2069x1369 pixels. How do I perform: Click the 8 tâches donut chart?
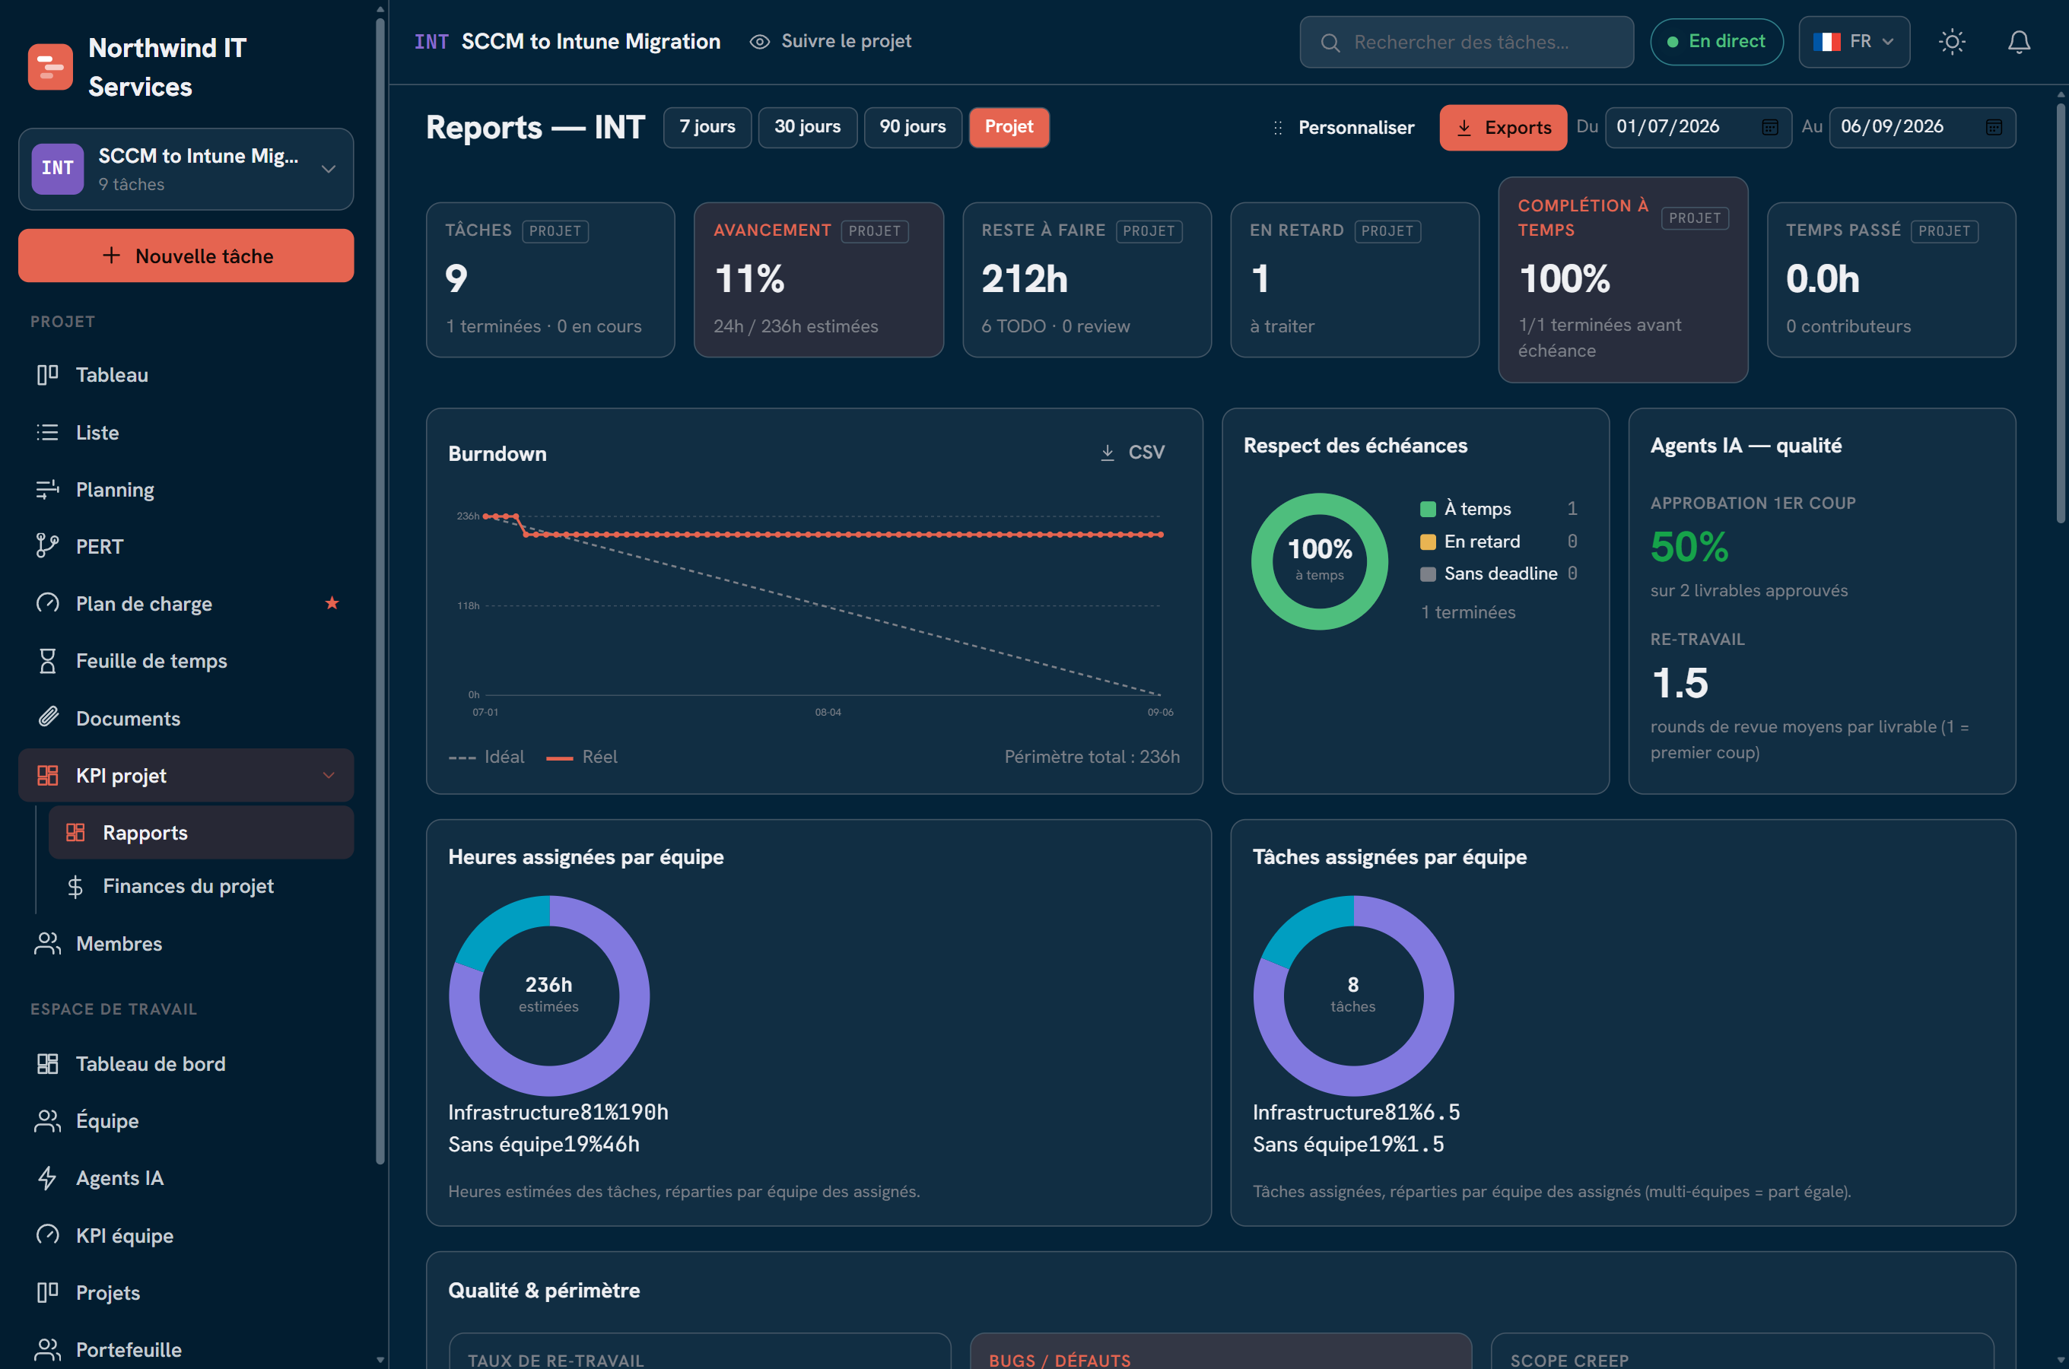click(1353, 996)
